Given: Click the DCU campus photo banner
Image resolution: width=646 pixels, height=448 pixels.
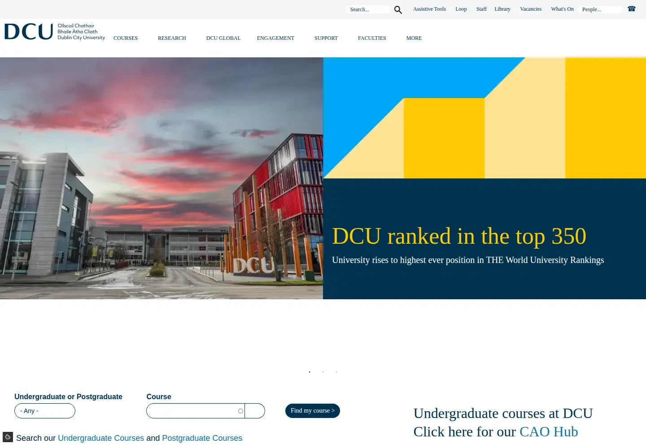Looking at the screenshot, I should point(161,178).
